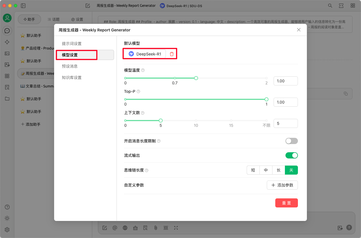
Task: Switch to the 设置 tab in side panel
Action: point(77,19)
